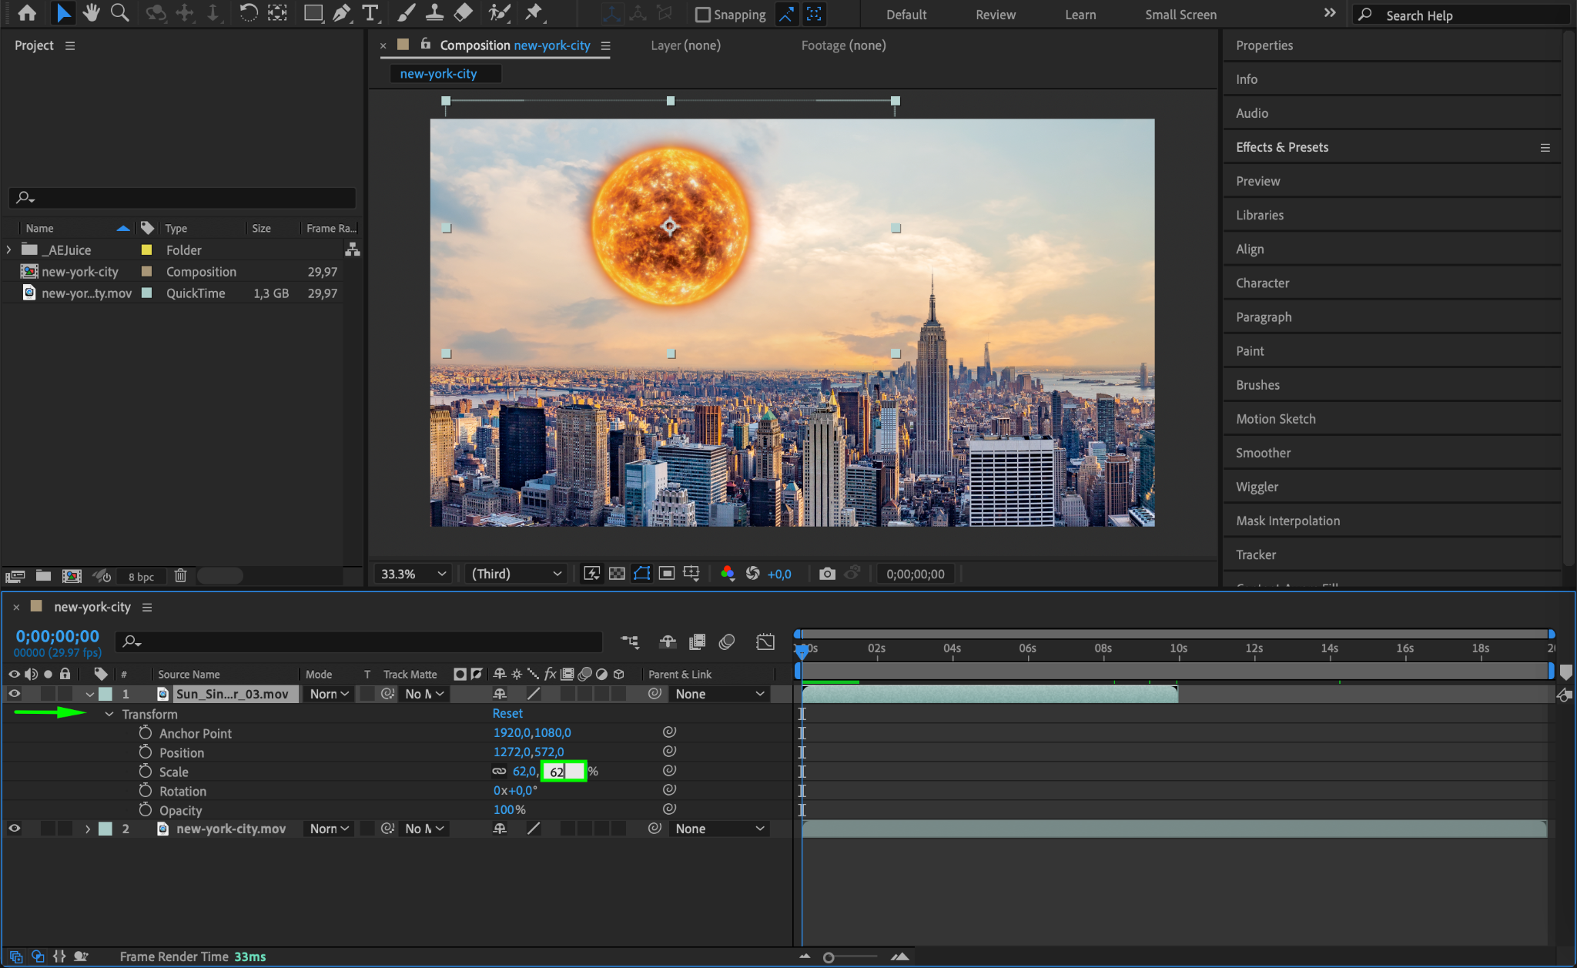Switch to the Review workspace
This screenshot has width=1577, height=968.
(x=995, y=15)
